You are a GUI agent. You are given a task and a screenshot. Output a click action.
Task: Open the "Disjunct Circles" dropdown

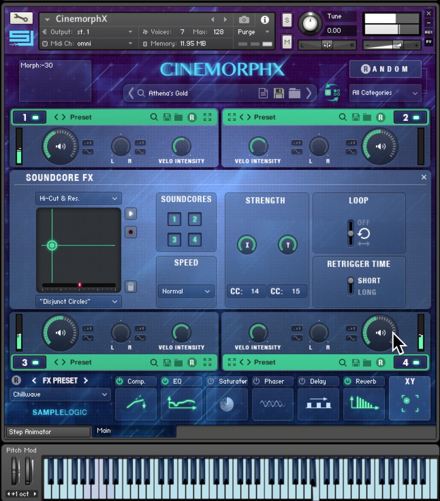[79, 301]
